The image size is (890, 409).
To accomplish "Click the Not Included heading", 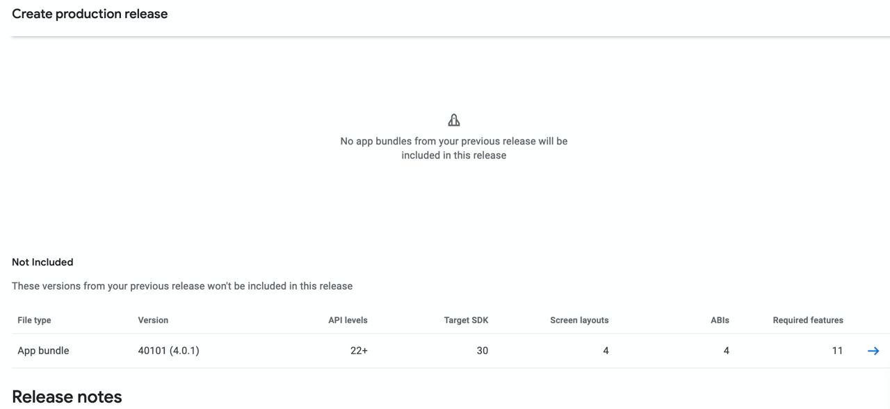I will point(42,262).
